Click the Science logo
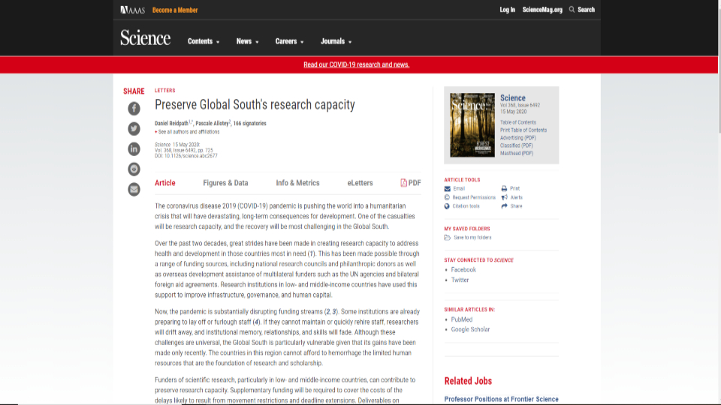 (x=145, y=37)
